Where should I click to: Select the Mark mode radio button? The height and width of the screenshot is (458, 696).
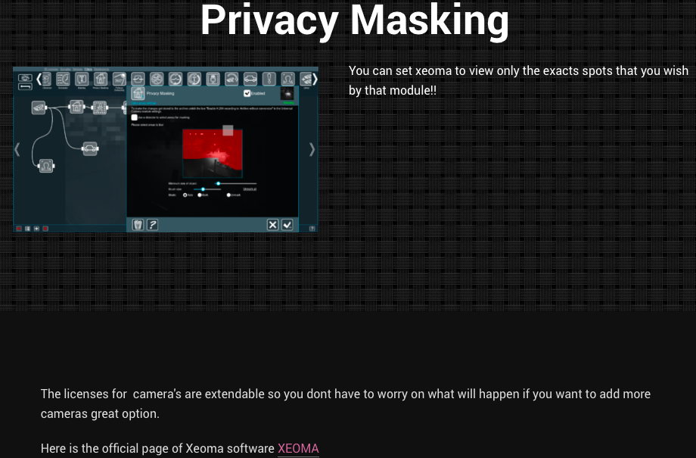pyautogui.click(x=200, y=195)
